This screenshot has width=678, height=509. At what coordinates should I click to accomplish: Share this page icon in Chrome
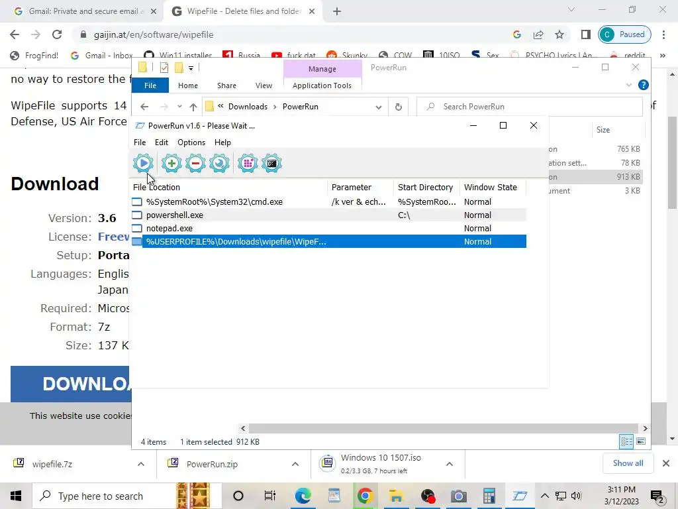point(538,34)
